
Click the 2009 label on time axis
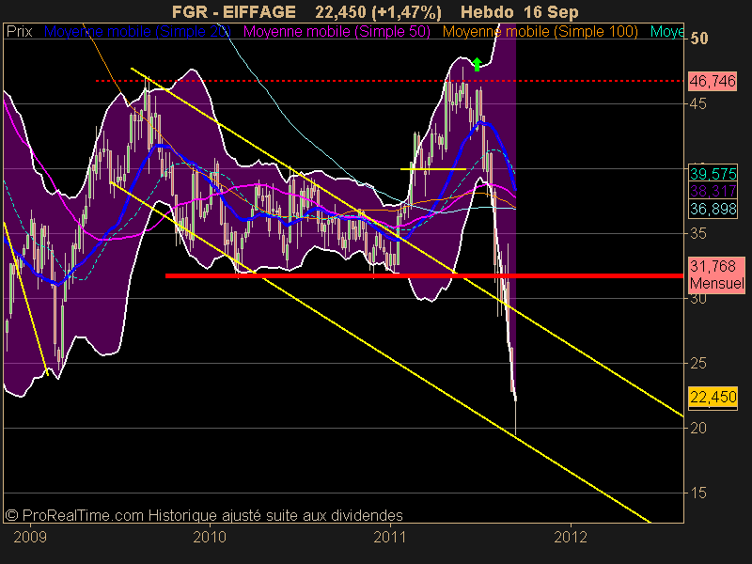(x=30, y=537)
